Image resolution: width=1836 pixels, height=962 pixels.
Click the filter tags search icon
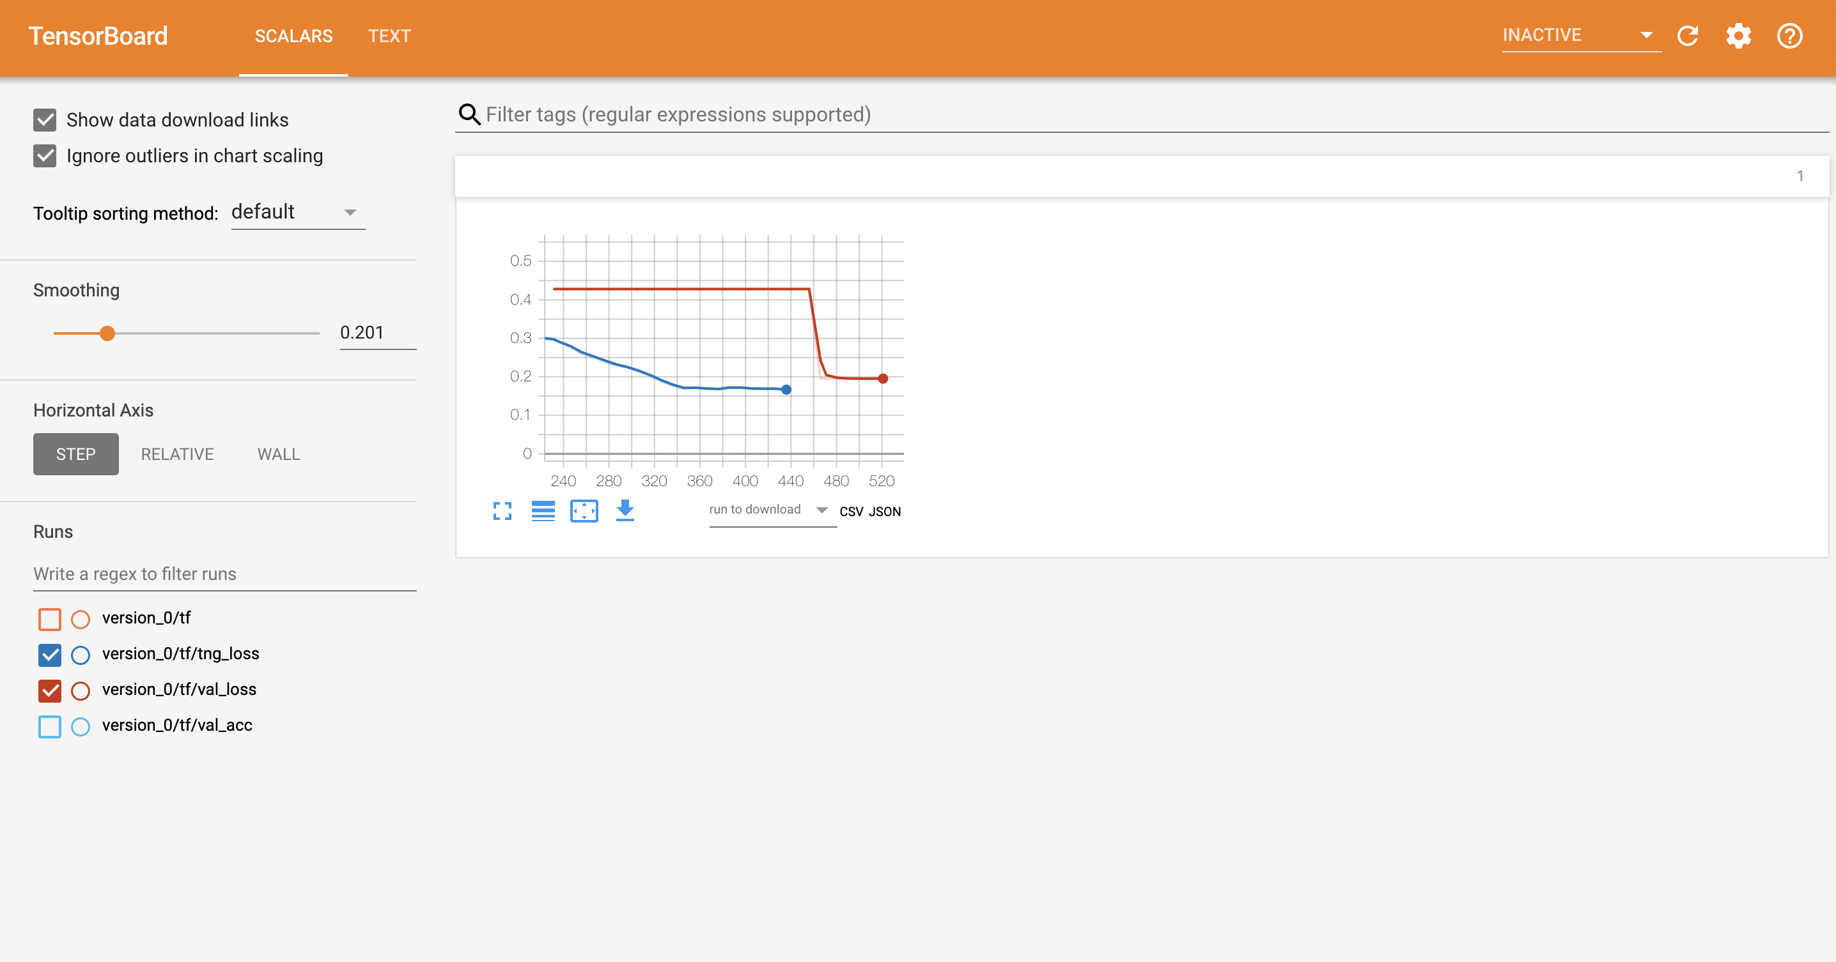coord(470,114)
